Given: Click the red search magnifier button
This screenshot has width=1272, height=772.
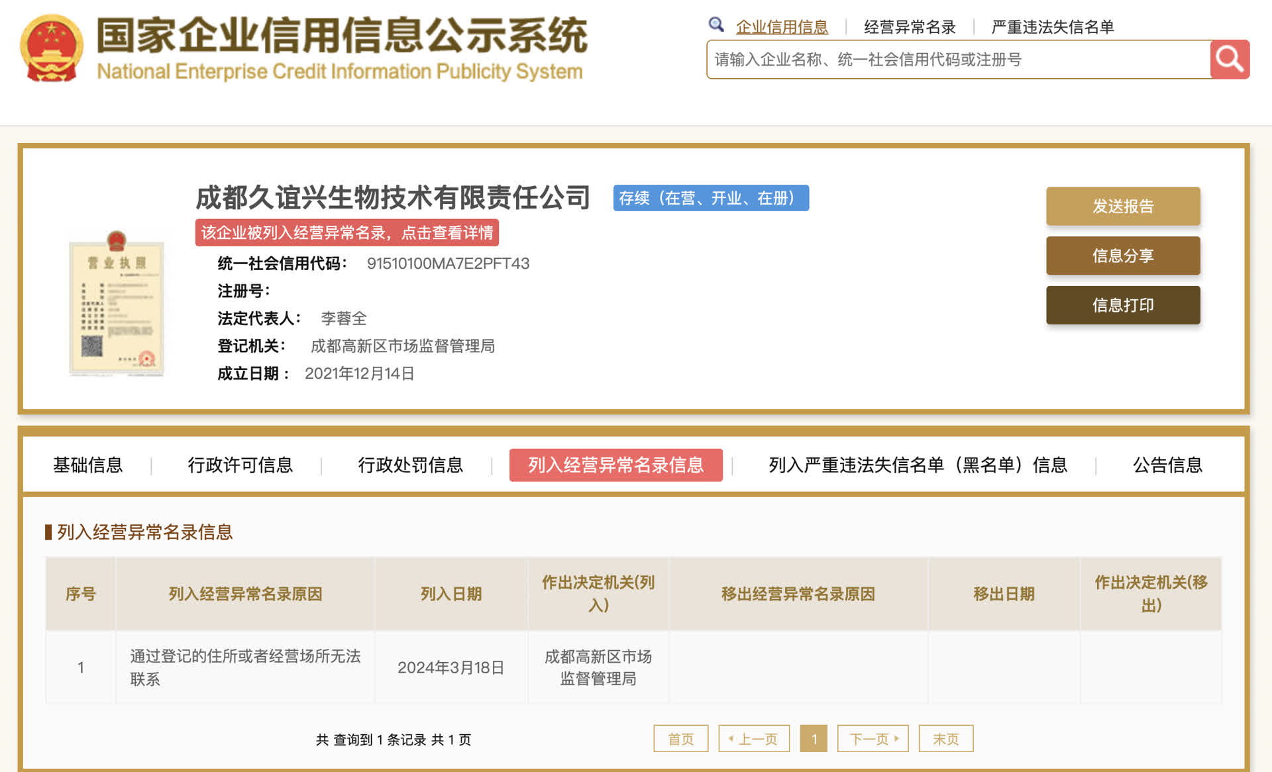Looking at the screenshot, I should pyautogui.click(x=1229, y=60).
